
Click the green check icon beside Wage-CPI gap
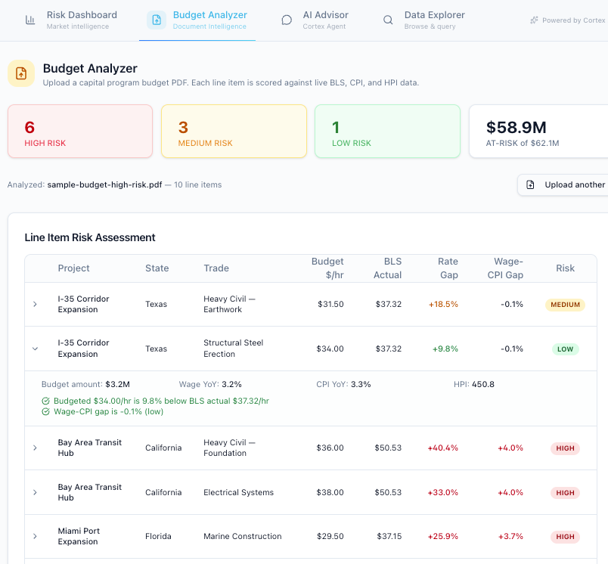tap(45, 412)
